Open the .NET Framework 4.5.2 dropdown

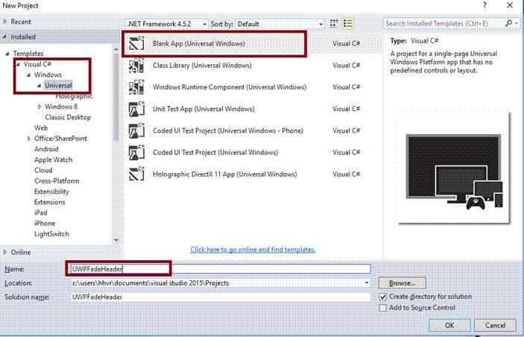[167, 24]
